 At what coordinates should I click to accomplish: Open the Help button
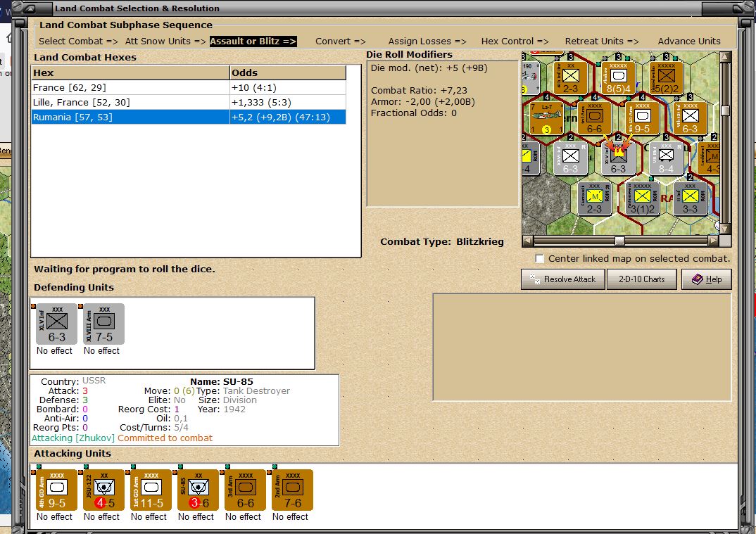[x=706, y=279]
